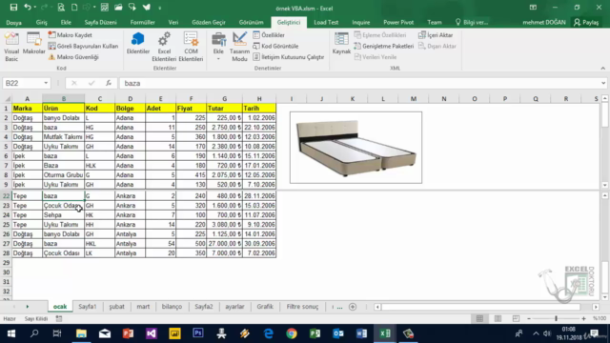Click the bed picture in the sheet
610x343 pixels.
coord(356,148)
